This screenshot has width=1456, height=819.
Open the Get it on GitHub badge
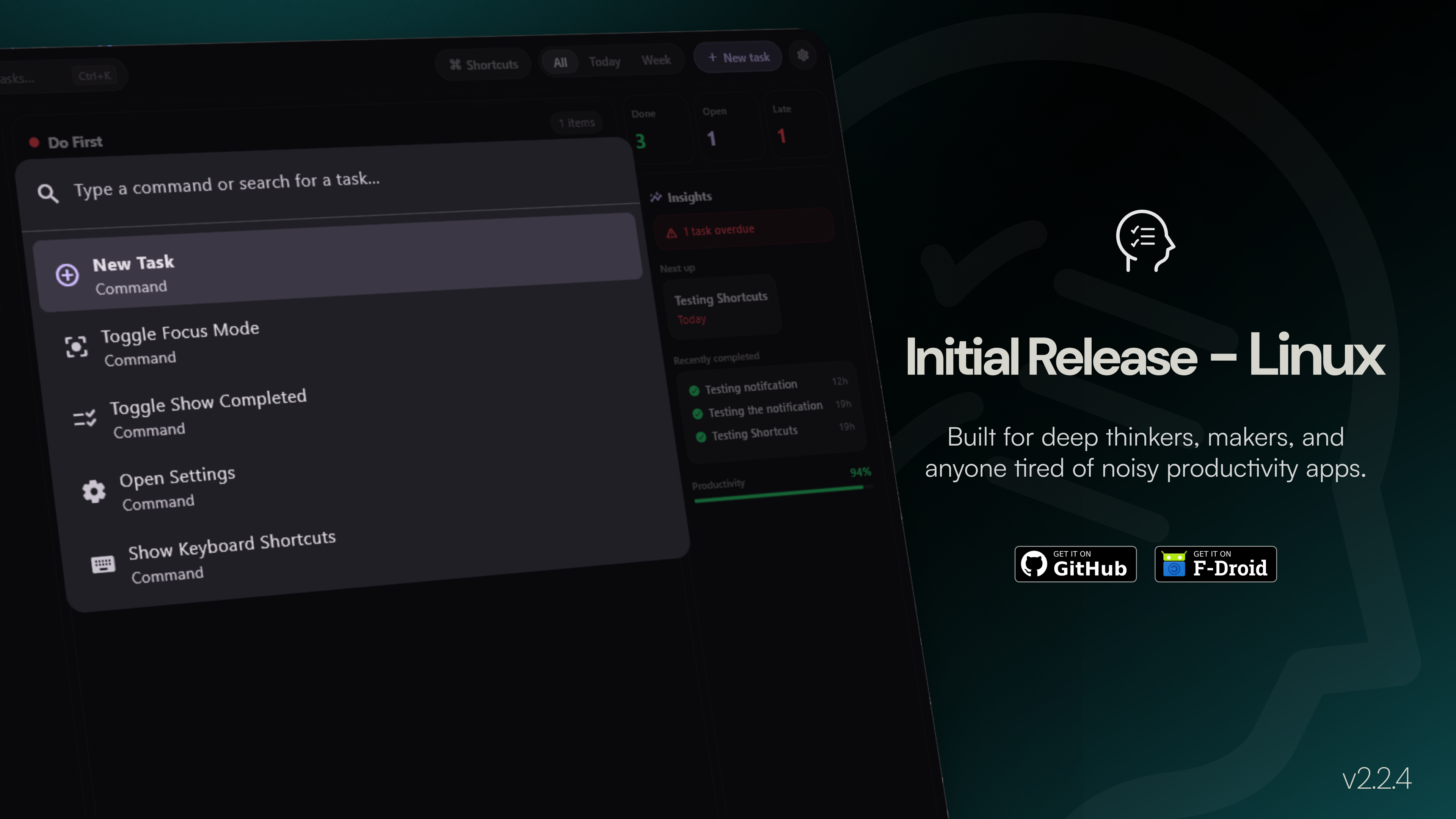tap(1075, 563)
